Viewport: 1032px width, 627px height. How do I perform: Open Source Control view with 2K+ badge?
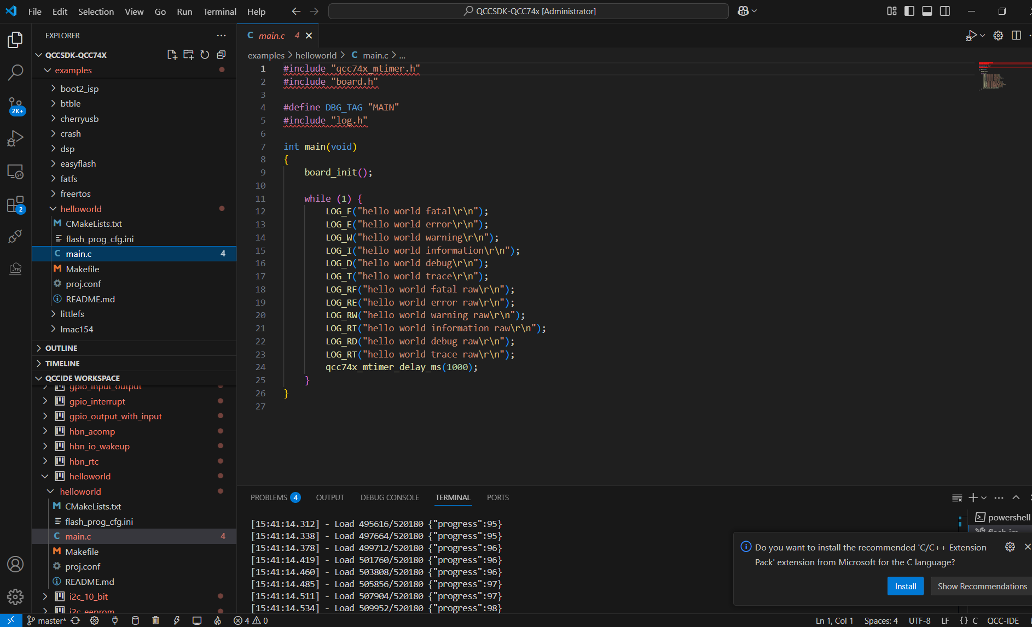[x=15, y=106]
